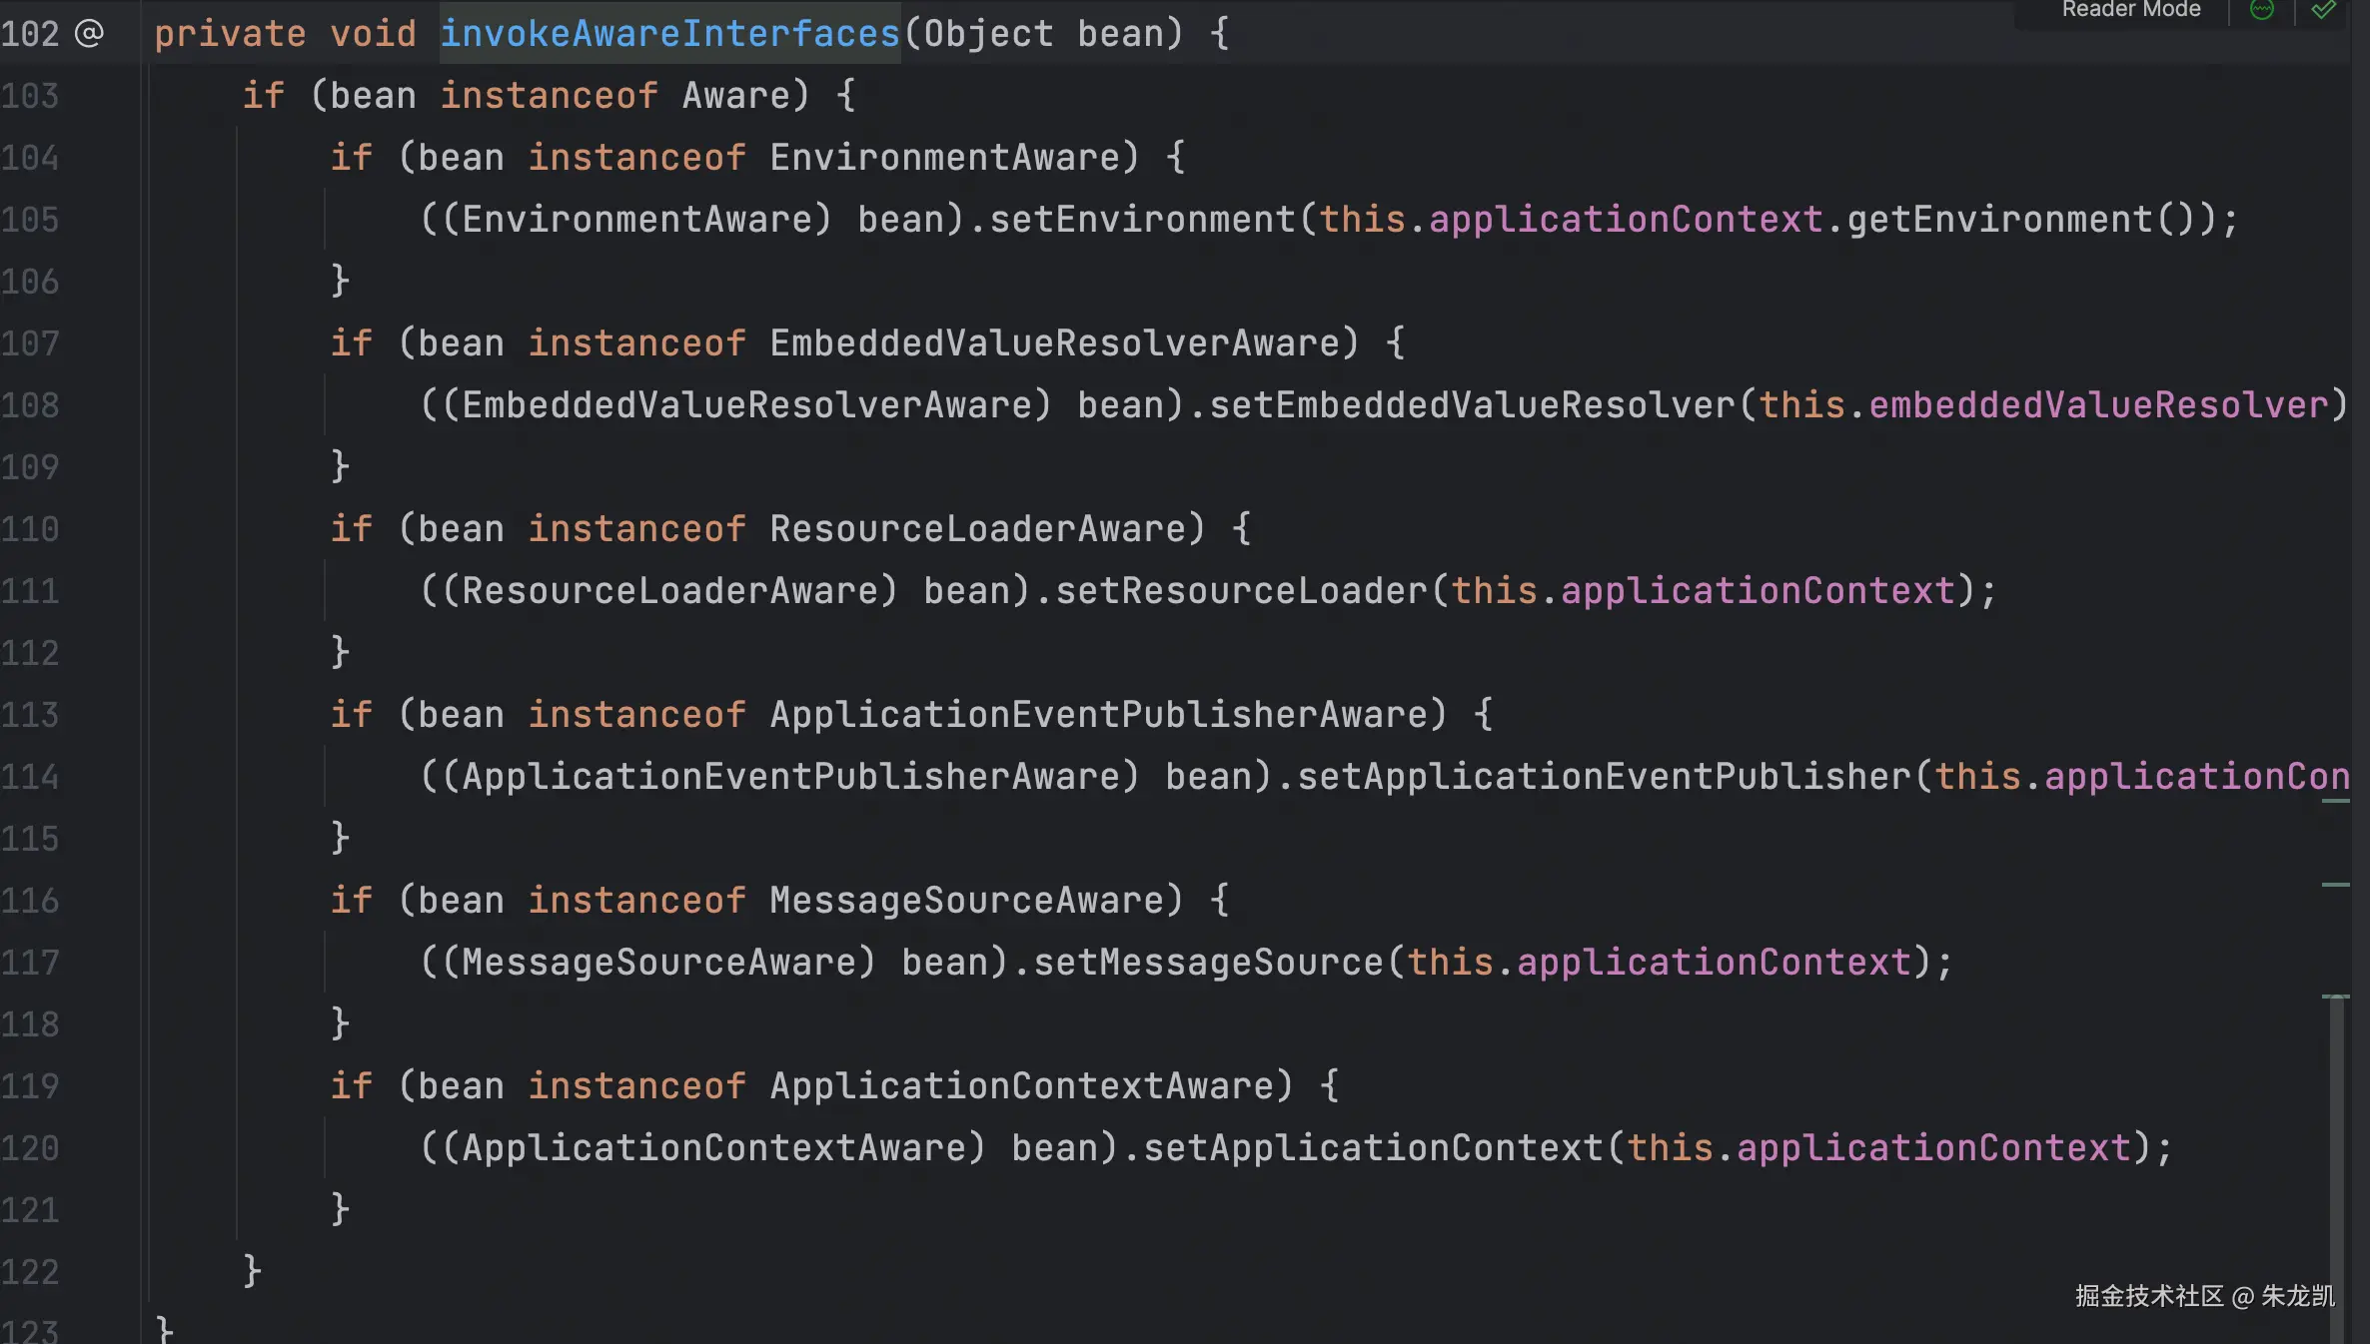Image resolution: width=2370 pixels, height=1344 pixels.
Task: Click line number 113 in the gutter
Action: [30, 715]
